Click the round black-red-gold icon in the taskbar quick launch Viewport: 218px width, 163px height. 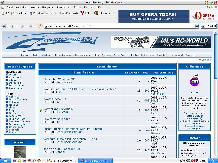tap(29, 161)
